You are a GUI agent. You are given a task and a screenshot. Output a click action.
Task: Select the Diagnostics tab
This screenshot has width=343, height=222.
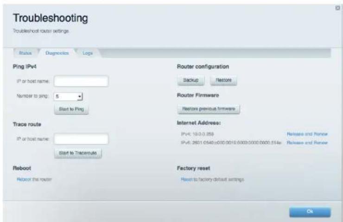(x=57, y=53)
